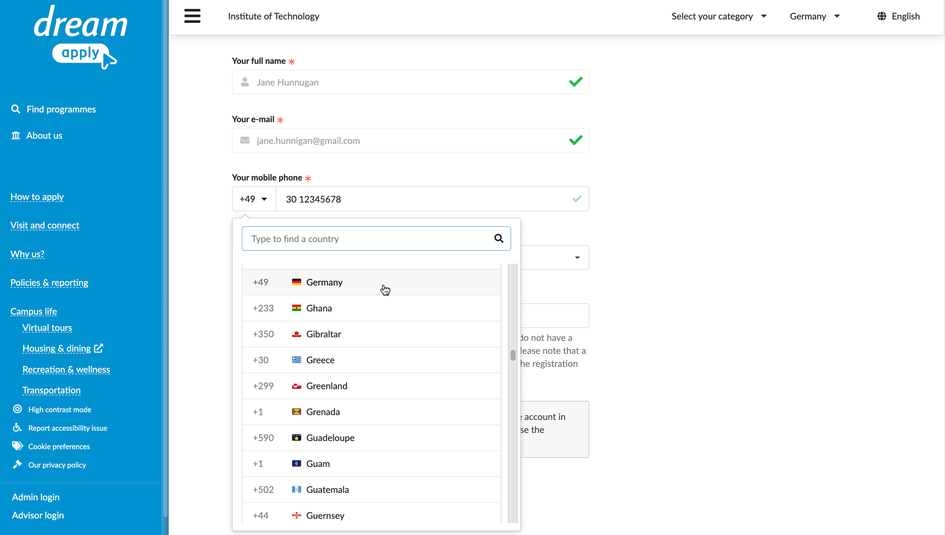Click the Cookie preferences tag icon

click(17, 446)
